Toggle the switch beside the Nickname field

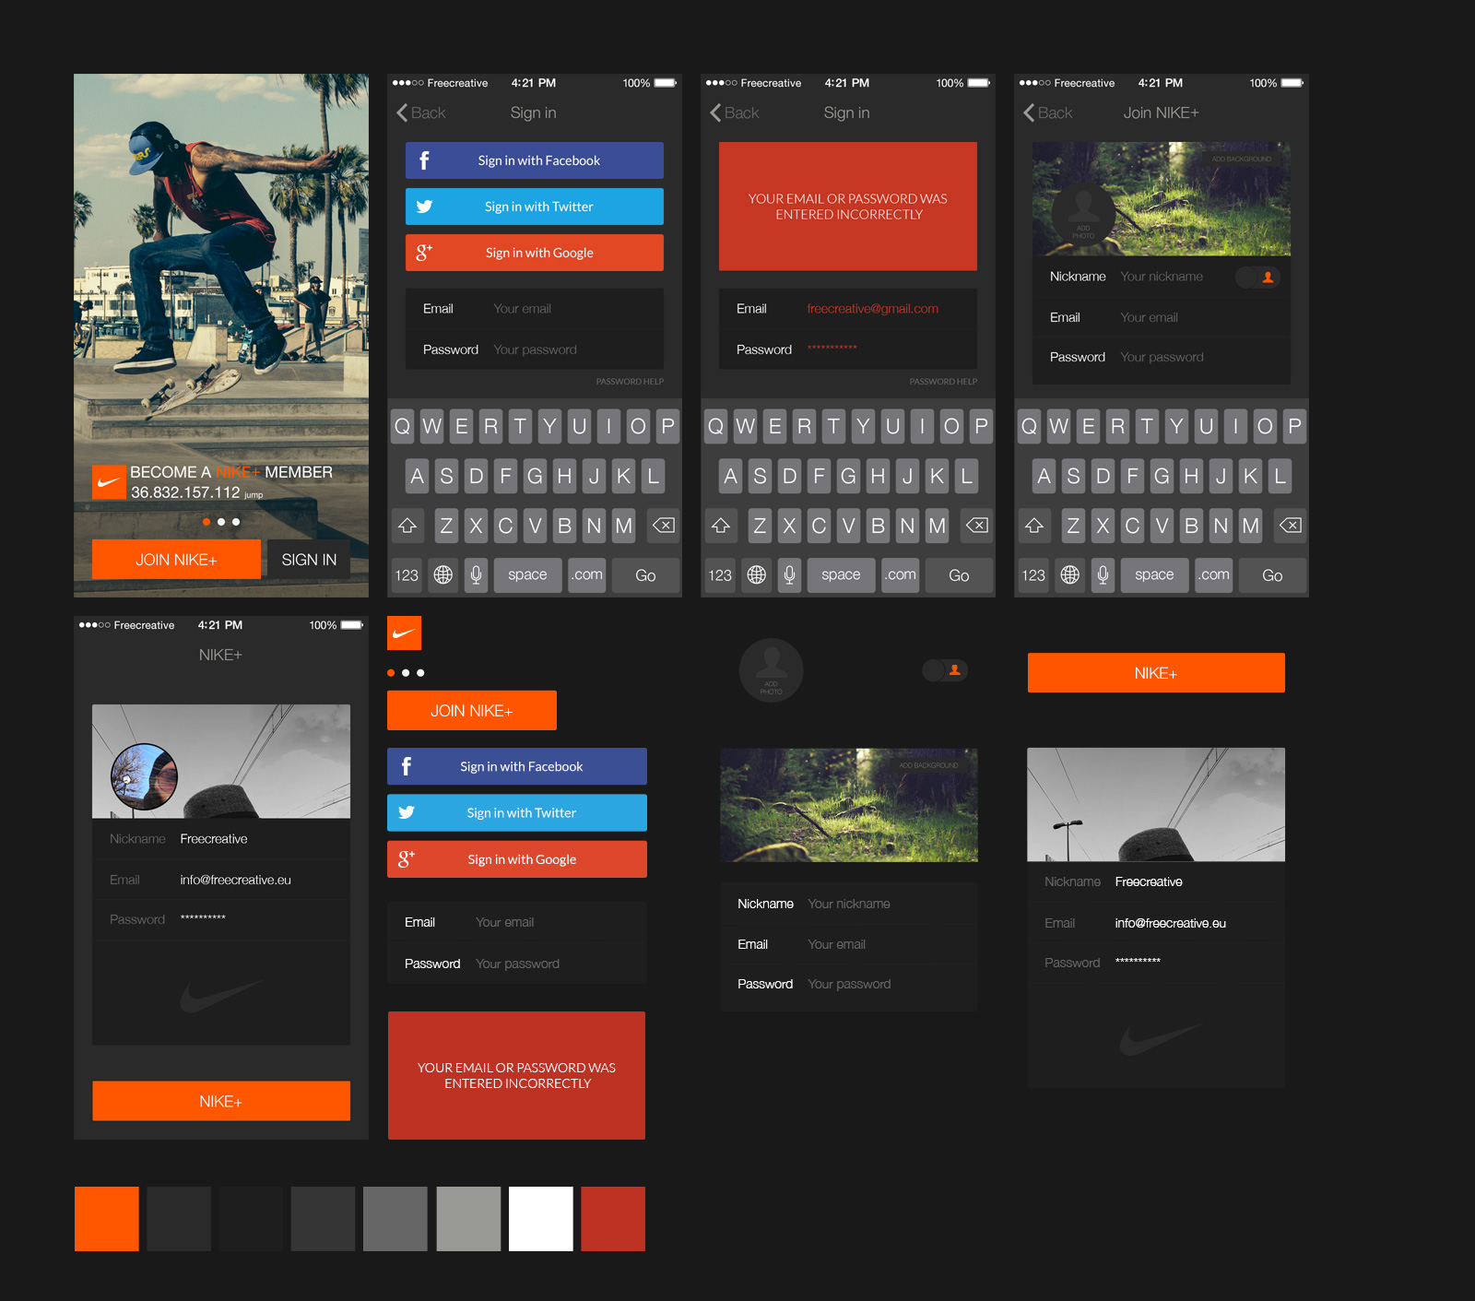pyautogui.click(x=1257, y=277)
